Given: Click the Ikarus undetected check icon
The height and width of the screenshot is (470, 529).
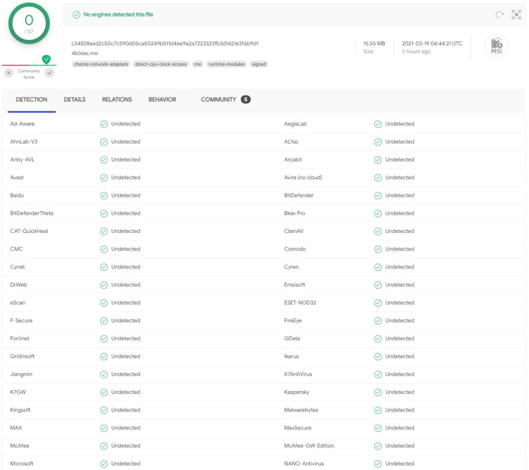Looking at the screenshot, I should [378, 357].
